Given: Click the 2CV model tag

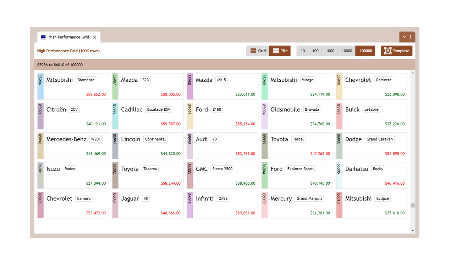Looking at the screenshot, I should (74, 110).
